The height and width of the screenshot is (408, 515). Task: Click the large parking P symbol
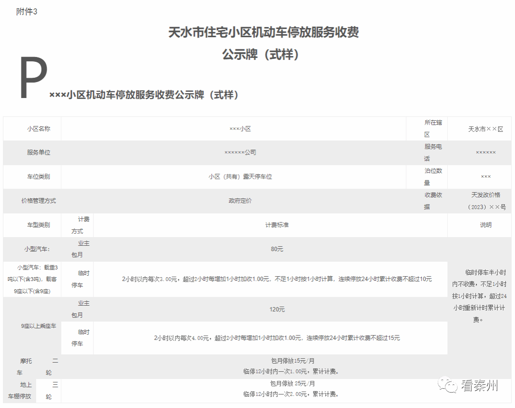33,79
